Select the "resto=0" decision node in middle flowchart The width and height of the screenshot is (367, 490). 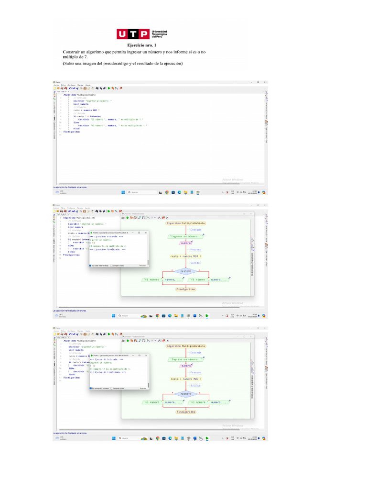(x=185, y=270)
